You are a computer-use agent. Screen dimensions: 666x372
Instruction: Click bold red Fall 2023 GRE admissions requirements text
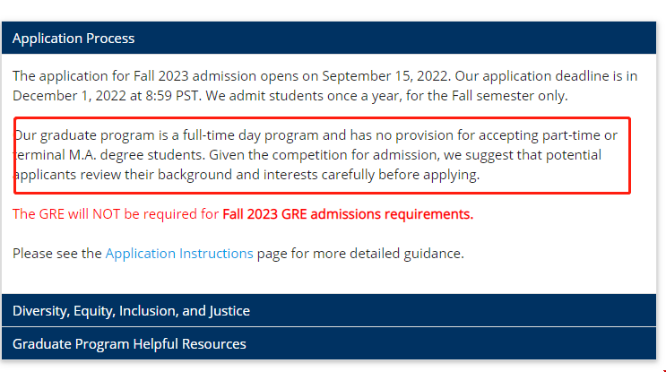click(348, 215)
